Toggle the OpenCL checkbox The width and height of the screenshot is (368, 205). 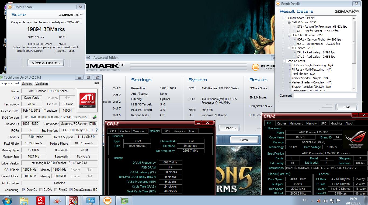24,190
